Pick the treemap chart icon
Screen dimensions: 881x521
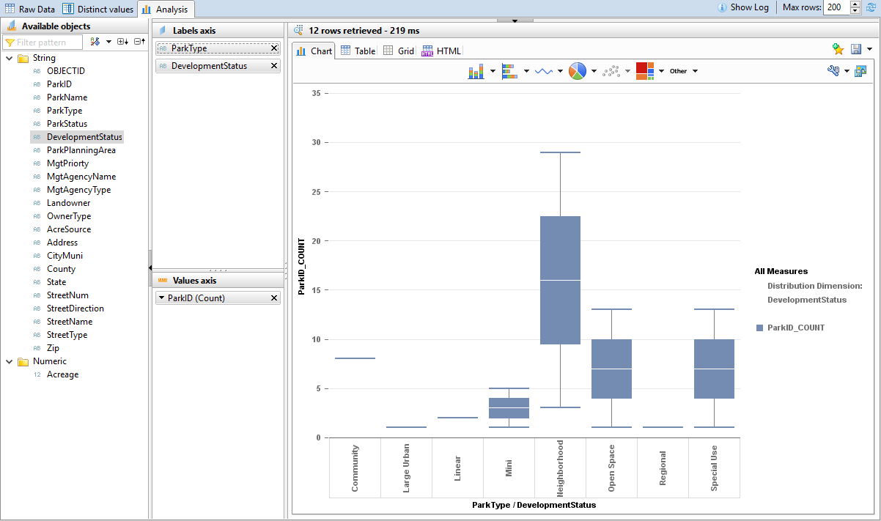(x=645, y=71)
